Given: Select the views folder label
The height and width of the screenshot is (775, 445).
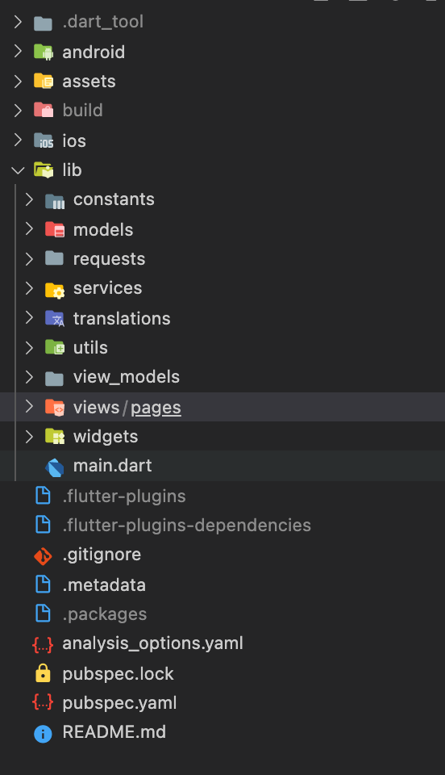Looking at the screenshot, I should pos(96,407).
